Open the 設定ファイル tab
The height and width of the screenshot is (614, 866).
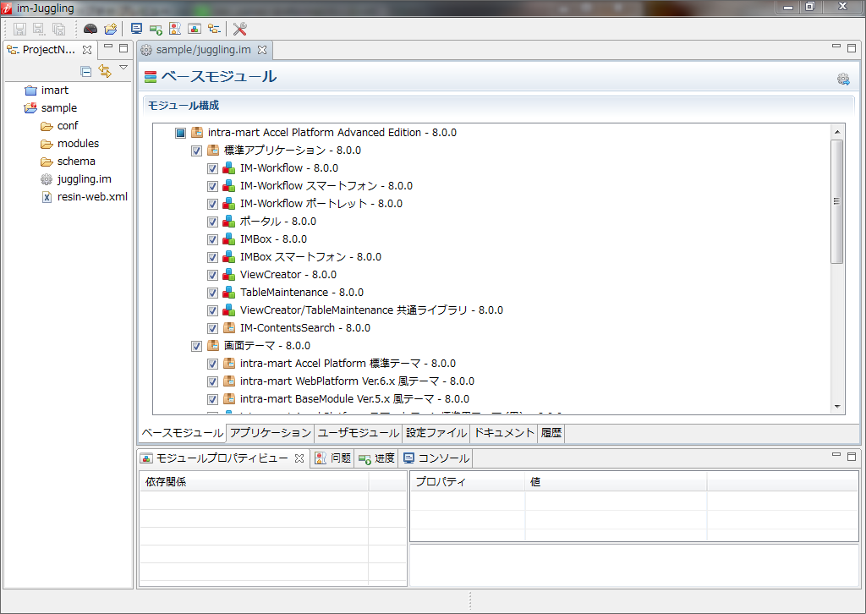[436, 433]
